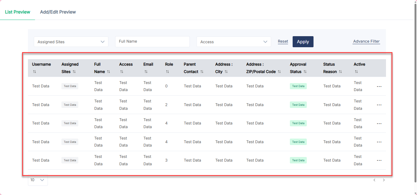Open three-dot actions menu on last row
Image resolution: width=417 pixels, height=195 pixels.
click(379, 160)
